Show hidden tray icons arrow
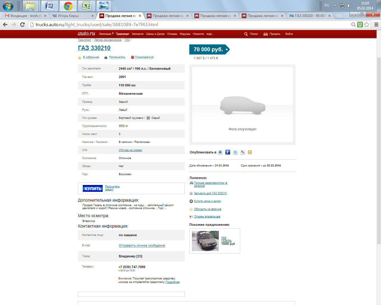 (x=335, y=6)
